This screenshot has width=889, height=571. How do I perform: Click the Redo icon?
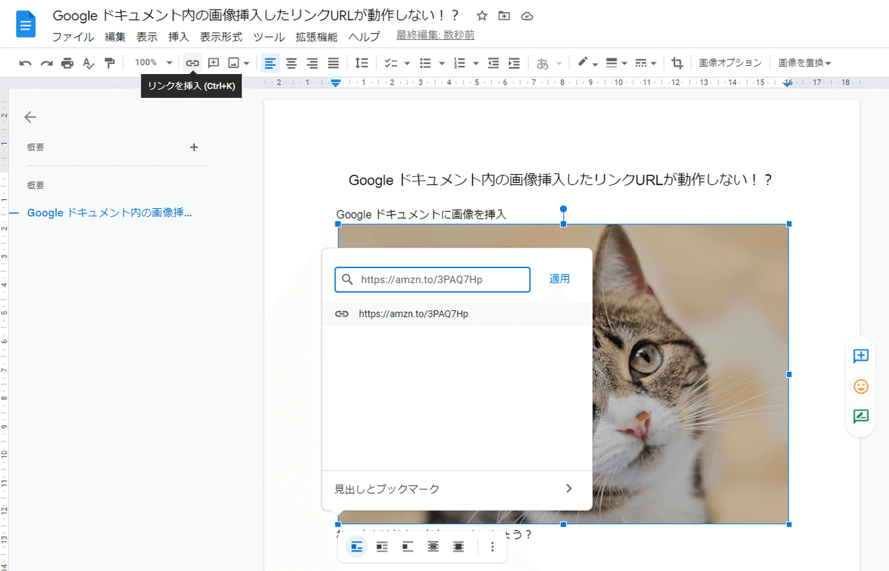[44, 62]
